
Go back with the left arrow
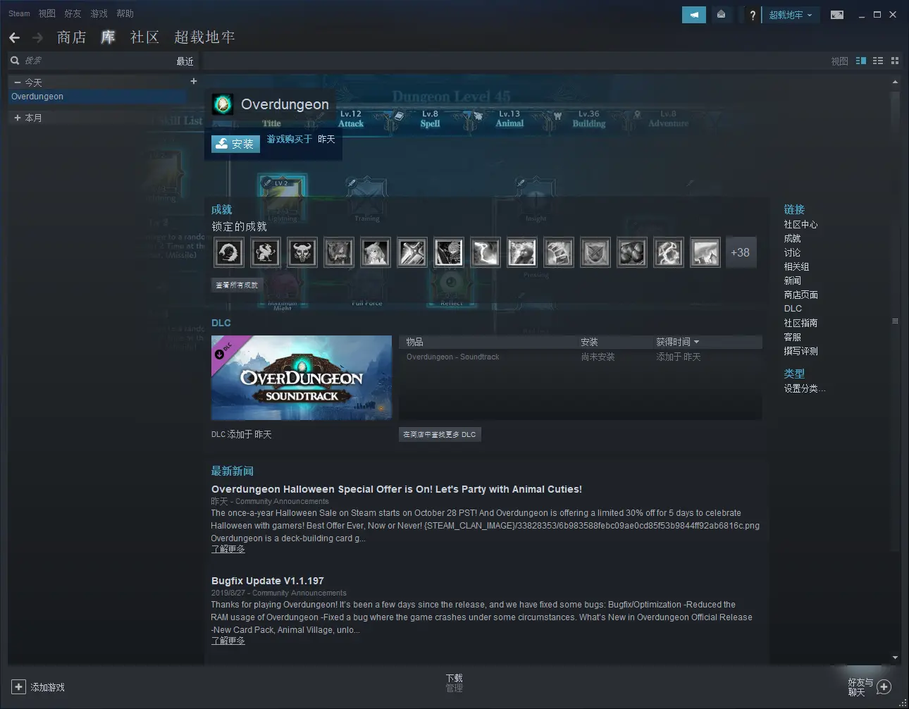pos(15,37)
